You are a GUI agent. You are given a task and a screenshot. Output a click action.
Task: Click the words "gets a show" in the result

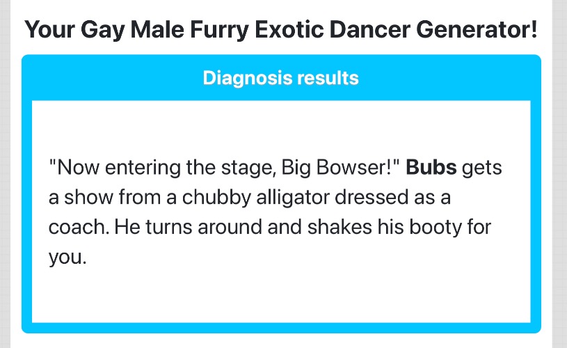pyautogui.click(x=480, y=169)
